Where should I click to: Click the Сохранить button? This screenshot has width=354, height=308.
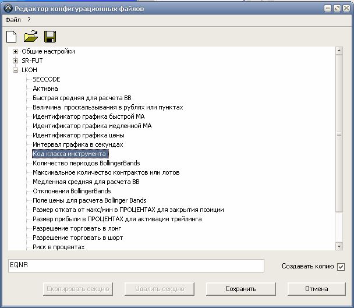241,289
